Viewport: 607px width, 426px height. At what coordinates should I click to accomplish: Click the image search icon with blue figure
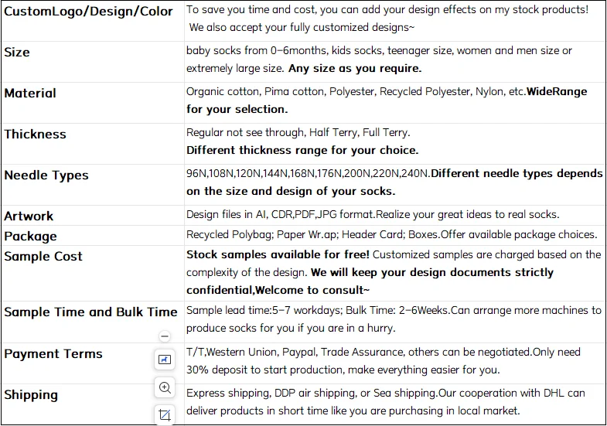coord(165,360)
